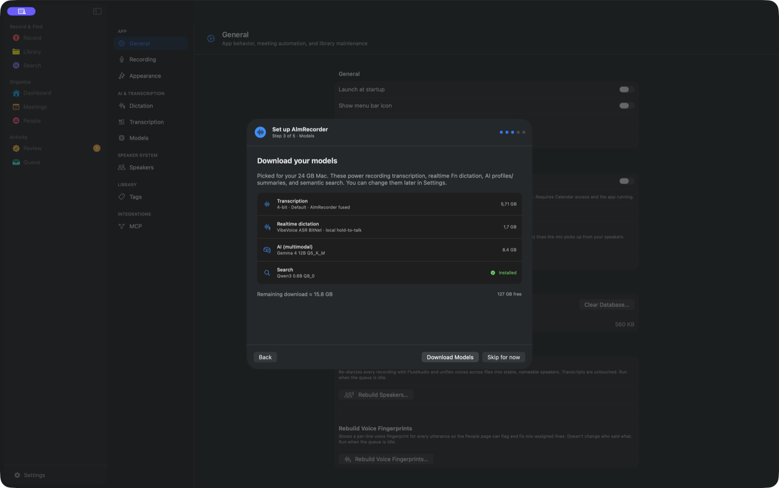Screen dimensions: 779x488
Task: Click the Realtime dictation model icon
Action: [x=267, y=227]
